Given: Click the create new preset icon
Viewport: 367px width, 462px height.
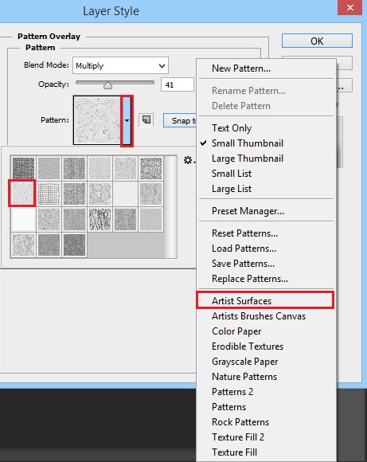Looking at the screenshot, I should [x=146, y=120].
